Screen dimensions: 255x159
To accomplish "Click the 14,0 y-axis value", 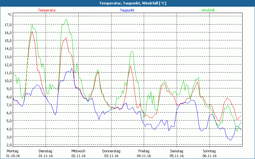I will [x=8, y=49].
